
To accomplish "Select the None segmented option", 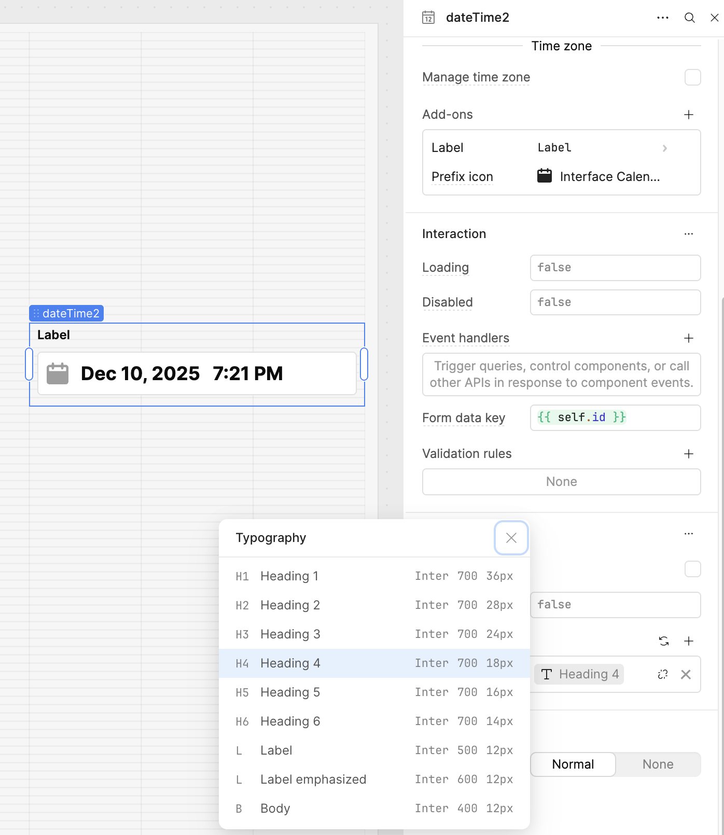I will tap(658, 764).
